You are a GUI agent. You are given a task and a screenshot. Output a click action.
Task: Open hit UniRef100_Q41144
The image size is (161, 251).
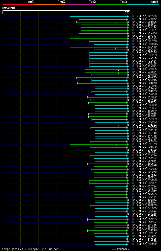tap(144, 27)
